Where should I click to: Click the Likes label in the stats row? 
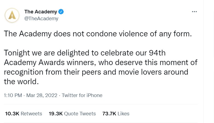[124, 113]
